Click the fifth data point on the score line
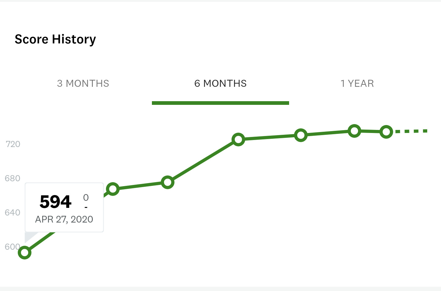The image size is (441, 291). pyautogui.click(x=301, y=135)
